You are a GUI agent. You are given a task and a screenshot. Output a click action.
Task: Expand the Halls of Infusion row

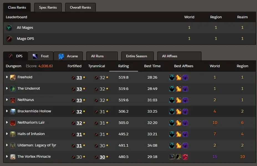click(7, 134)
